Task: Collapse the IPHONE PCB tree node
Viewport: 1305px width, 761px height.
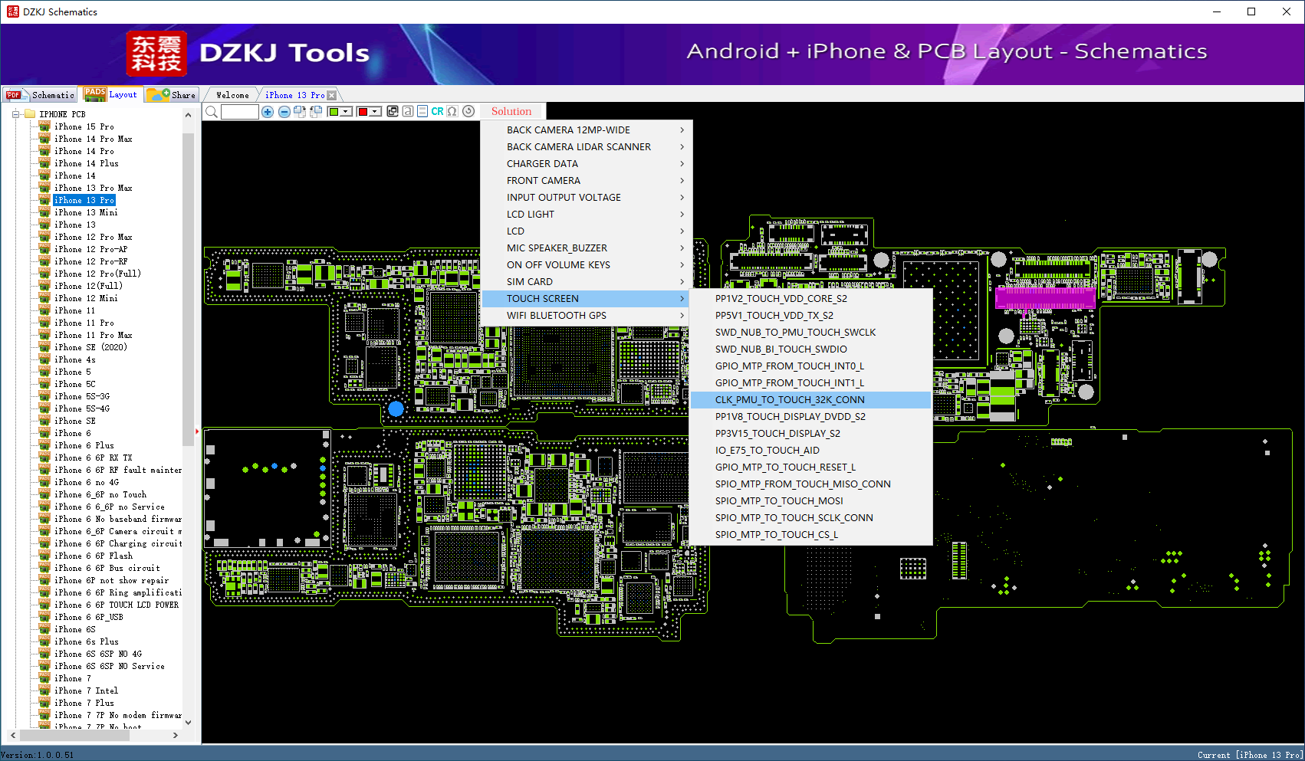Action: pos(15,114)
